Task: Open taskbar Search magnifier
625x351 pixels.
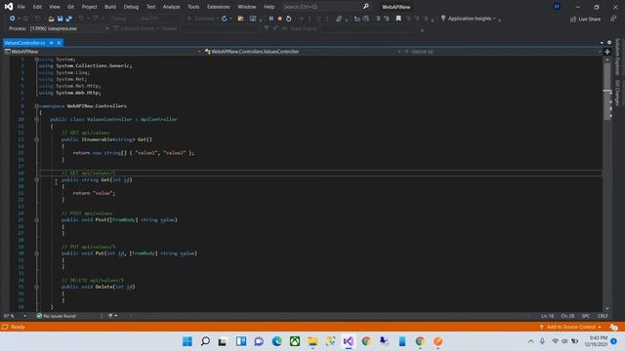Action: coord(205,341)
